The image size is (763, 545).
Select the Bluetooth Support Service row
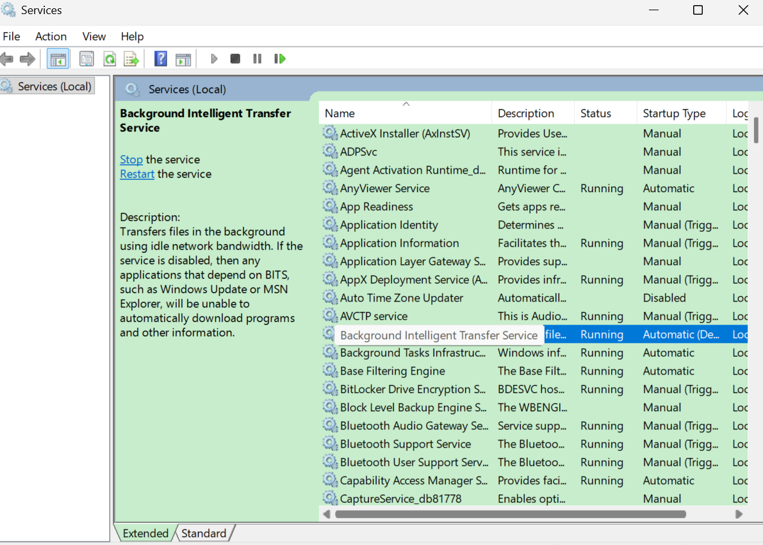pos(405,444)
